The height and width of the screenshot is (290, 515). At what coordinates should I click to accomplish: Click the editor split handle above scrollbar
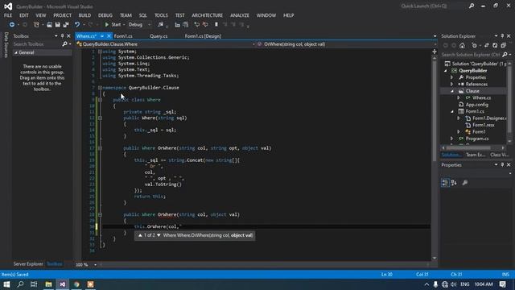click(435, 52)
